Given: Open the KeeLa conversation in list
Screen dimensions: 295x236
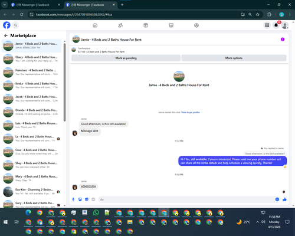Looking at the screenshot, I should coord(31,86).
